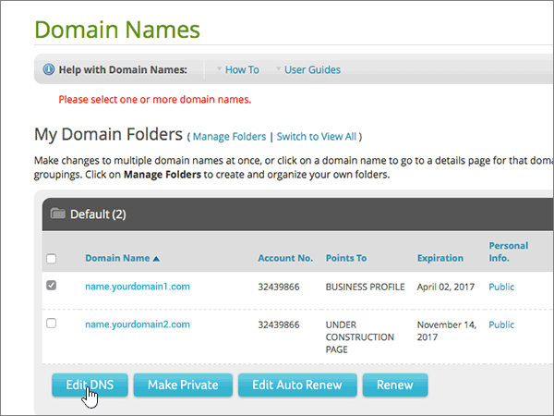Click the Edit DNS button
This screenshot has height=416, width=554.
(90, 385)
